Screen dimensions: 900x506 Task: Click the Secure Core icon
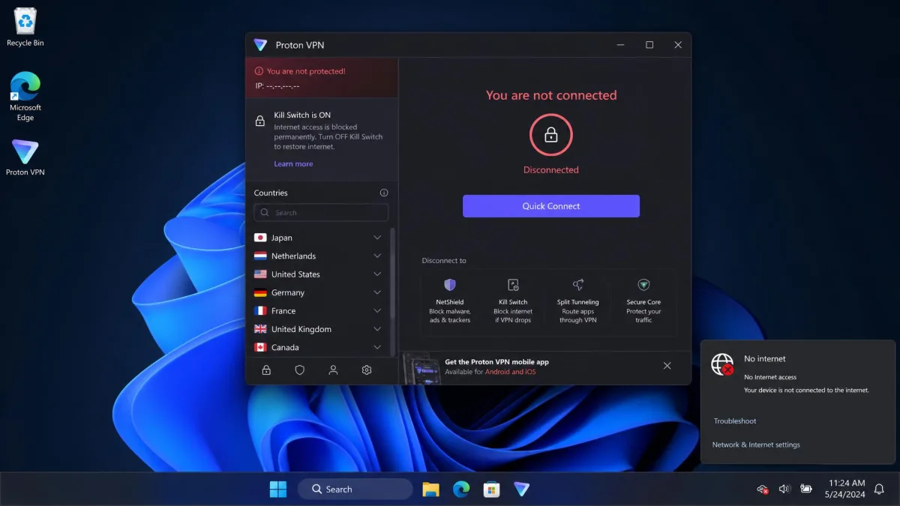tap(643, 285)
